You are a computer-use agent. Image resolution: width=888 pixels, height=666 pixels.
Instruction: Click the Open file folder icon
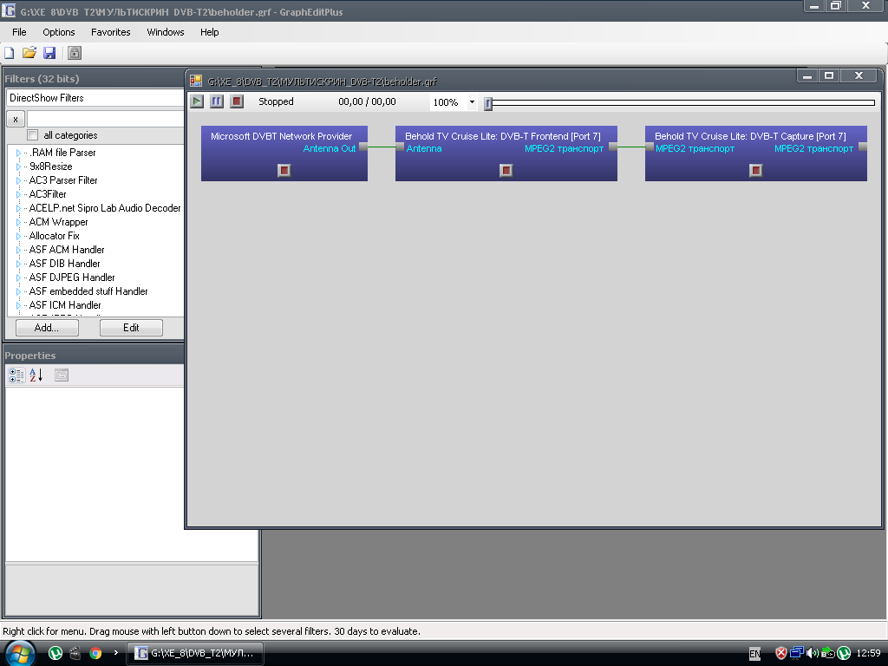(x=29, y=53)
